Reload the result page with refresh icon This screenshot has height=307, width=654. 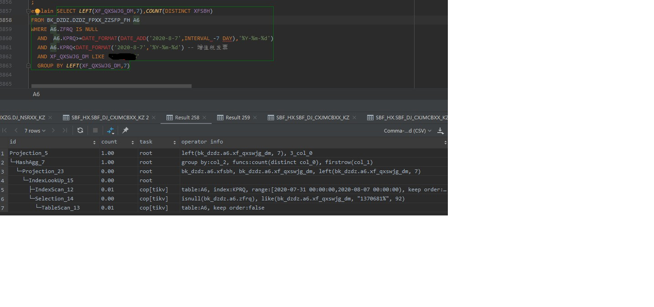tap(80, 130)
